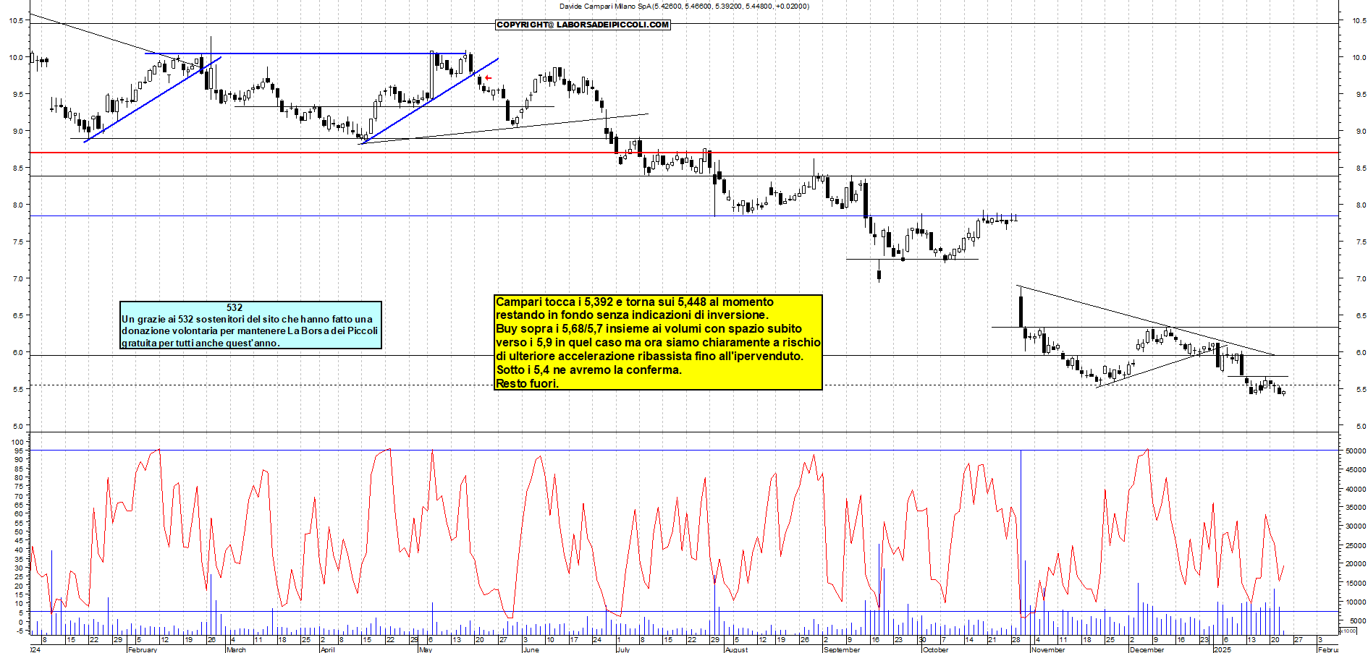Click the November label on the time axis
Image resolution: width=1368 pixels, height=653 pixels.
pyautogui.click(x=1048, y=649)
